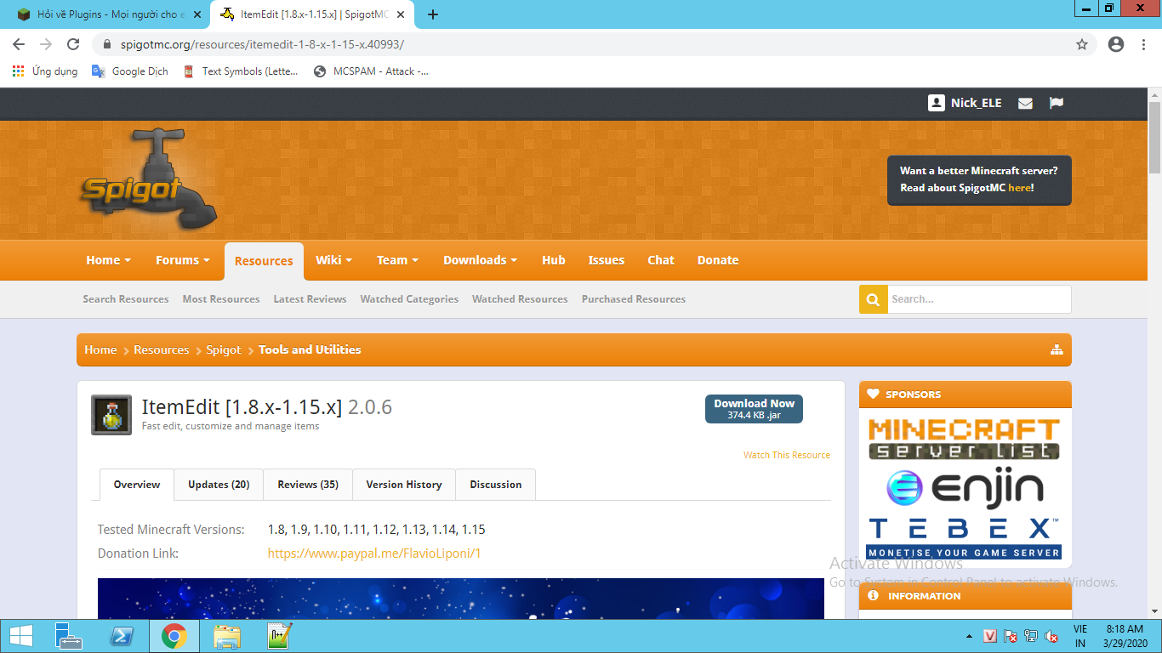
Task: Click the Download Now button
Action: (754, 409)
